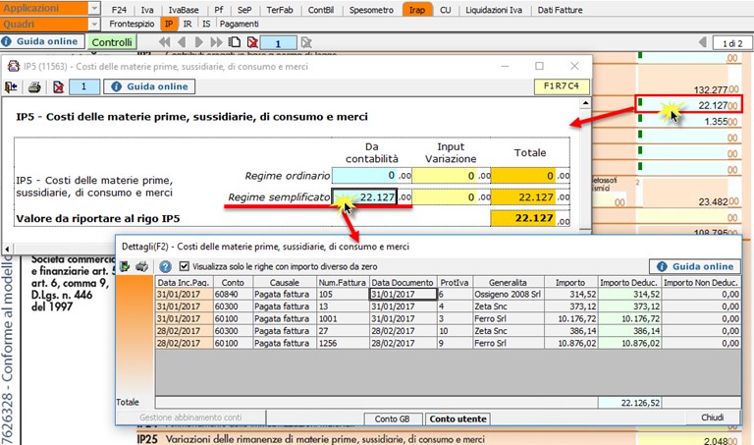
Task: Click exit door icon in IP5 window
Action: pyautogui.click(x=11, y=86)
